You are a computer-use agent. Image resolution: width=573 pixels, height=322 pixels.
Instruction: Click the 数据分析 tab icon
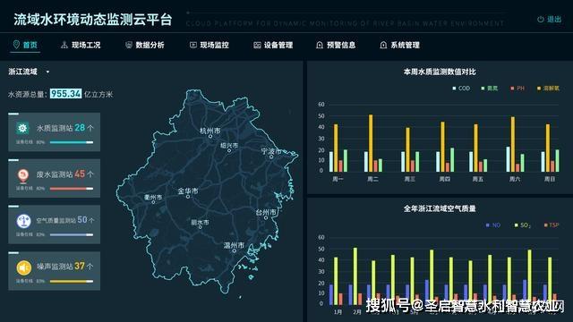pyautogui.click(x=128, y=45)
